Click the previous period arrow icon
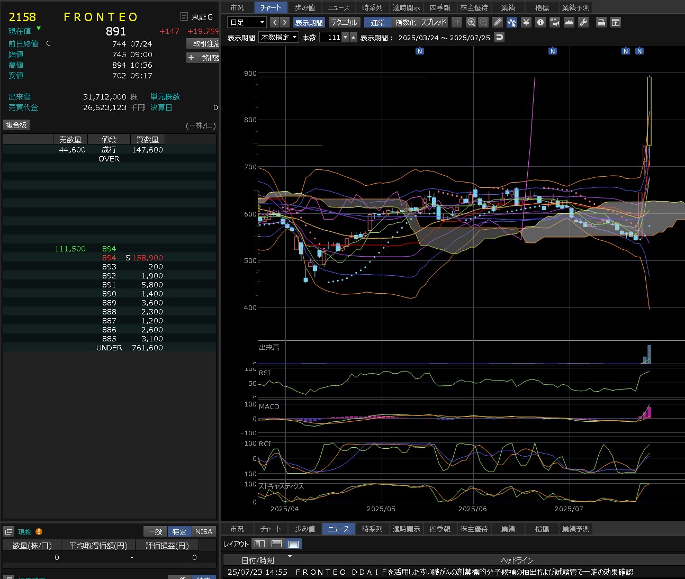Viewport: 685px width, 579px height. click(x=274, y=22)
